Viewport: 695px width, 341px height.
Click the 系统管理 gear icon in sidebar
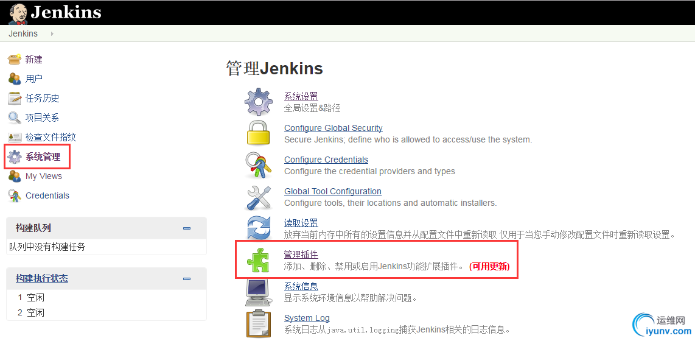pos(15,156)
